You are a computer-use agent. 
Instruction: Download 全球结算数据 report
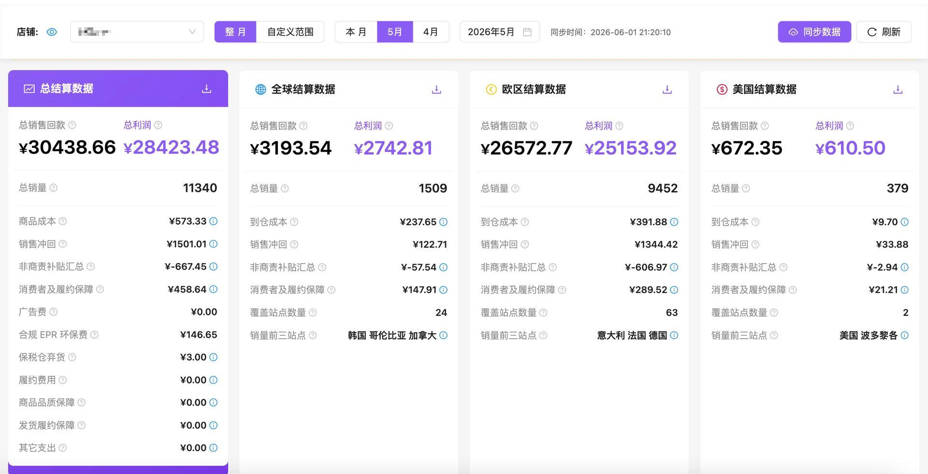[x=436, y=89]
